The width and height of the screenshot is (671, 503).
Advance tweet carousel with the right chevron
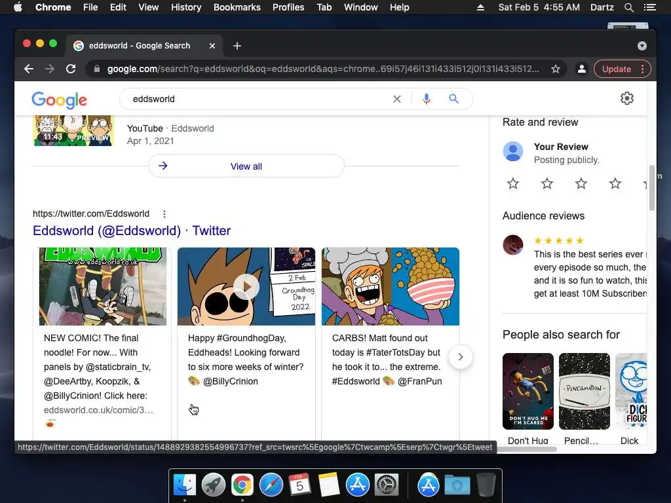click(461, 357)
